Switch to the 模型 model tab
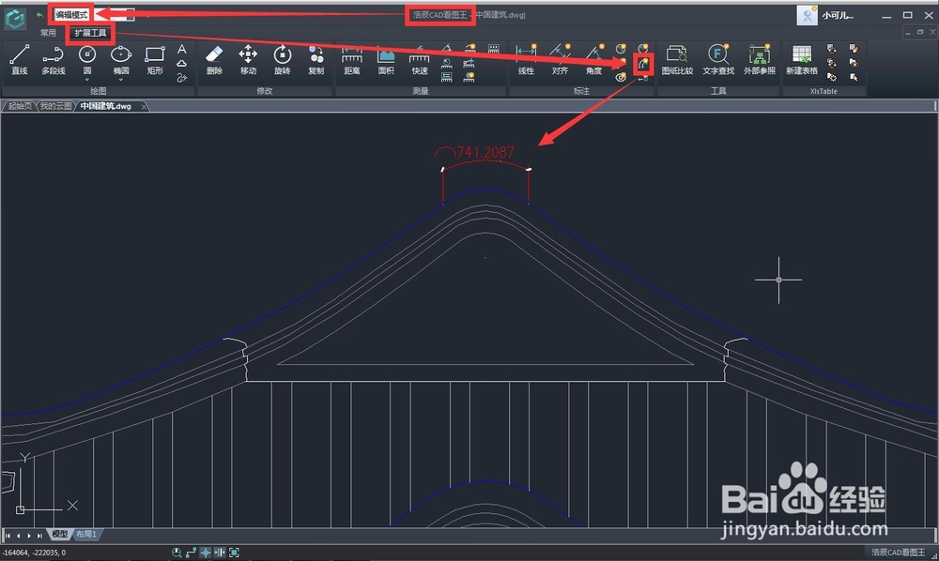 point(60,534)
